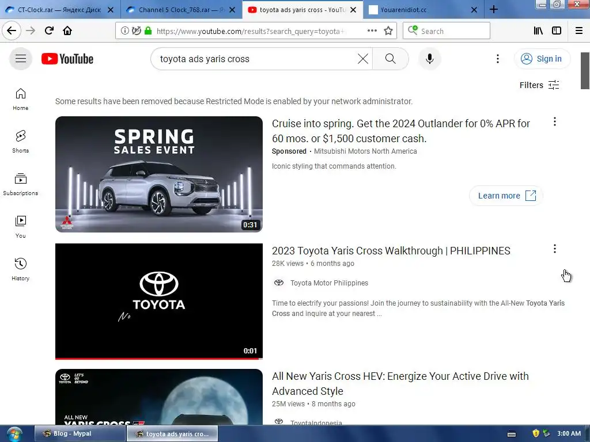Viewport: 590px width, 442px height.
Task: Click the security shield tray icon
Action: coord(536,433)
